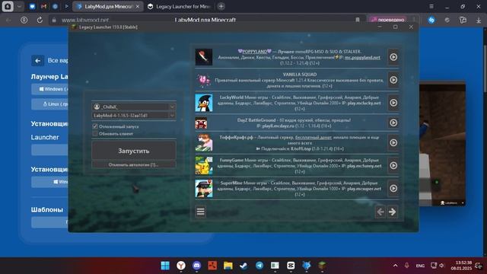This screenshot has width=487, height=274.
Task: Open browser downloads icon
Action: (479, 20)
